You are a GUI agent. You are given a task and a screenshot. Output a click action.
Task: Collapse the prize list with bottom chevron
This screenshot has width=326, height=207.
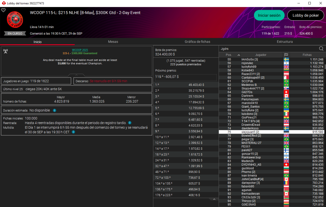214,199
